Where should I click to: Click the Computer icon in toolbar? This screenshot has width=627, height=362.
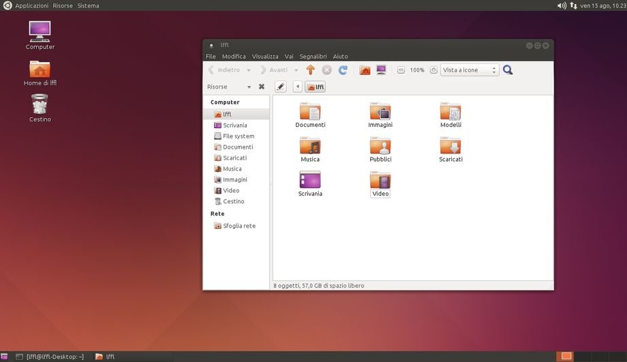(381, 70)
